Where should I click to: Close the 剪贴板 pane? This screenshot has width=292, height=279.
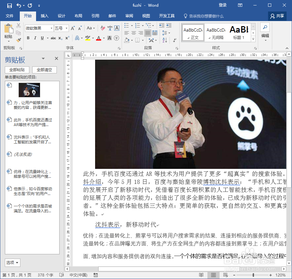click(56, 58)
